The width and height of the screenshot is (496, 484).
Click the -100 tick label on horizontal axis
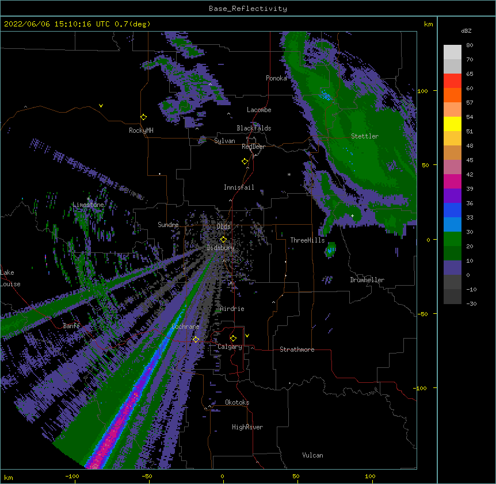(72, 476)
